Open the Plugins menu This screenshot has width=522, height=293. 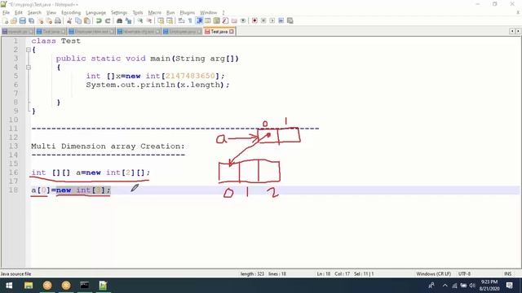pyautogui.click(x=187, y=13)
